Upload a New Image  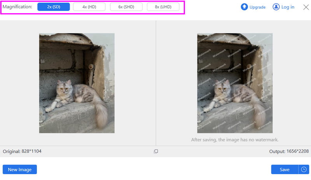[20, 170]
